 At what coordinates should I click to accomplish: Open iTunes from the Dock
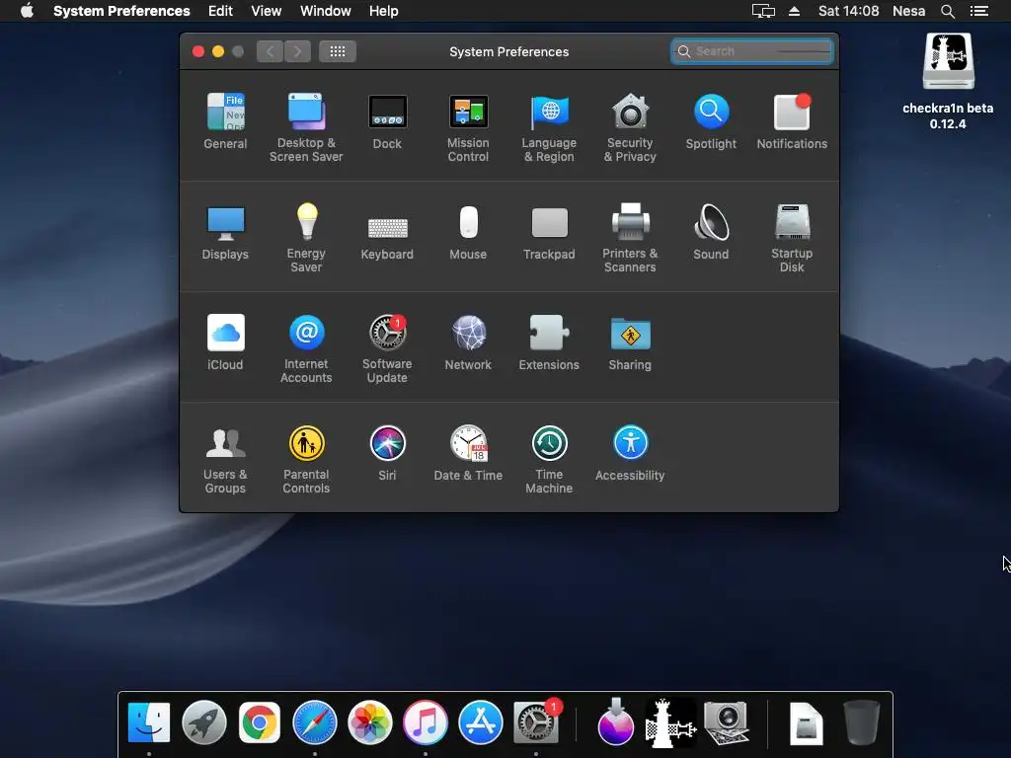pos(426,722)
